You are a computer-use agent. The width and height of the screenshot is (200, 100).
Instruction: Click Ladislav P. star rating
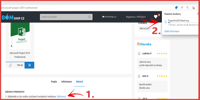tap(162, 53)
